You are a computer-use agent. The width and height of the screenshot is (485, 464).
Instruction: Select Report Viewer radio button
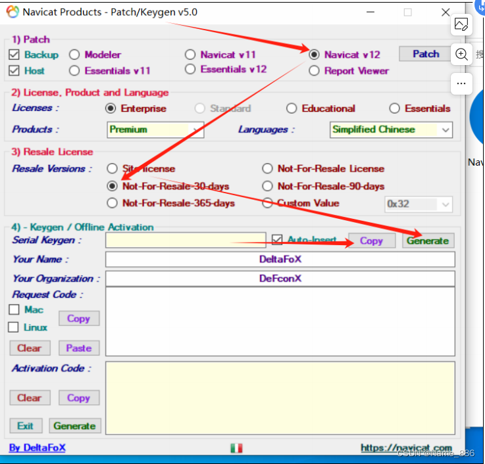(314, 71)
